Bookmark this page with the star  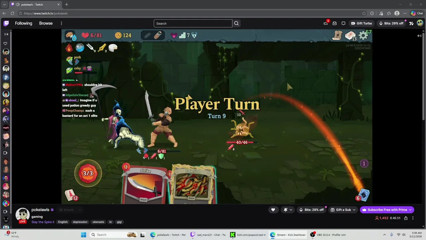pyautogui.click(x=364, y=13)
